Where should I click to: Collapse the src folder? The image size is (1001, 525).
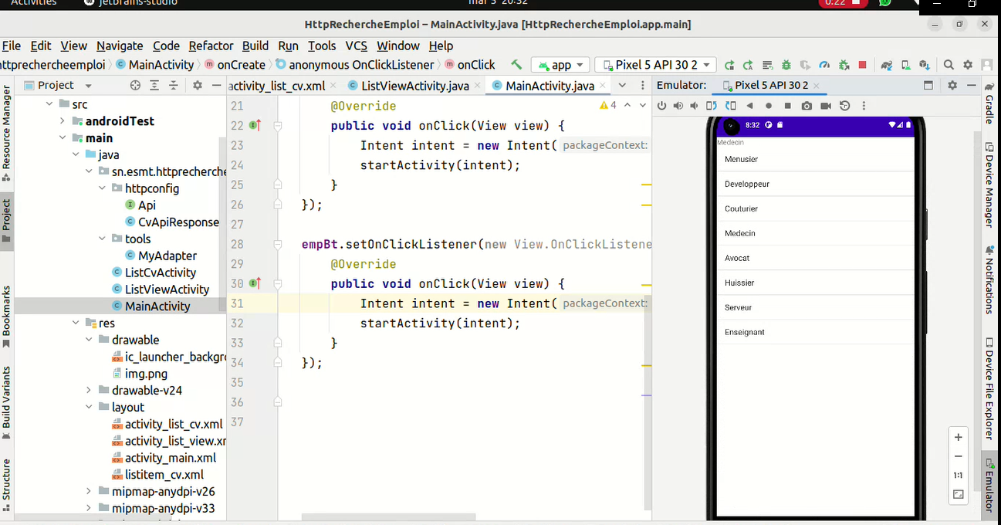[50, 104]
